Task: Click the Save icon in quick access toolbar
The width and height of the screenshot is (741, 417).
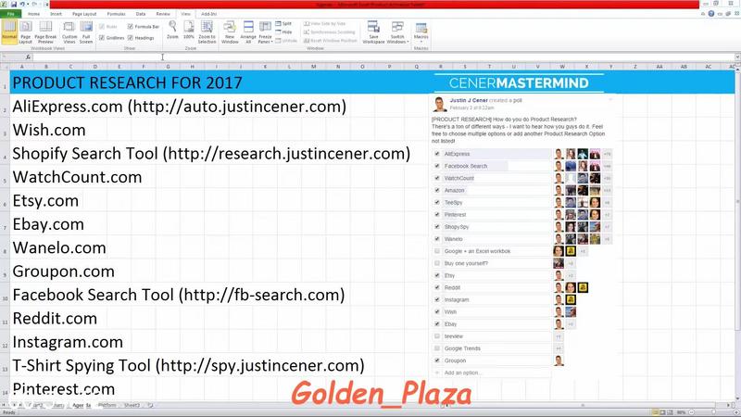Action: click(14, 5)
